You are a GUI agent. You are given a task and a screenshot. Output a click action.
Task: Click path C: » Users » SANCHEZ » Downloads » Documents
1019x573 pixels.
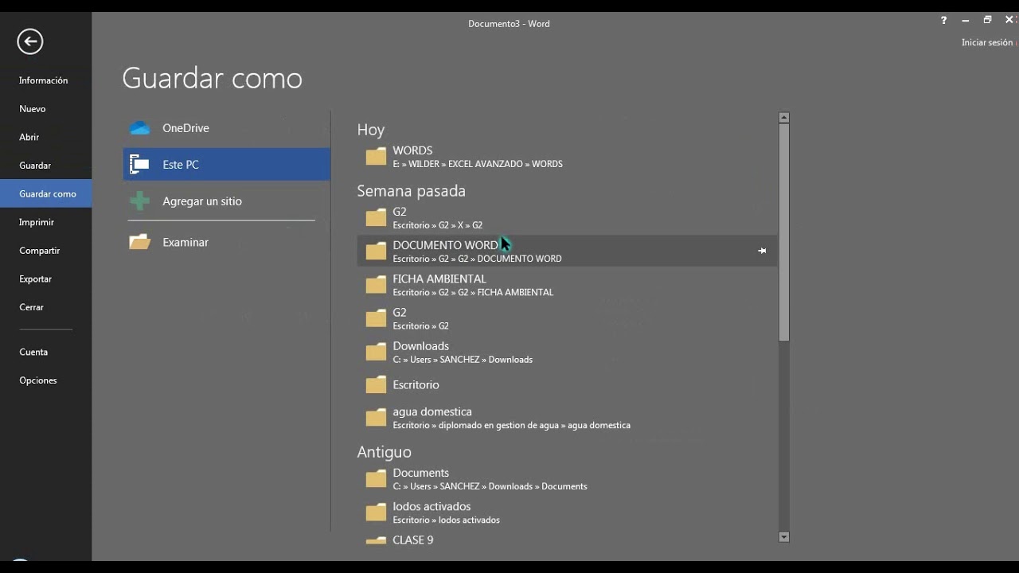490,486
